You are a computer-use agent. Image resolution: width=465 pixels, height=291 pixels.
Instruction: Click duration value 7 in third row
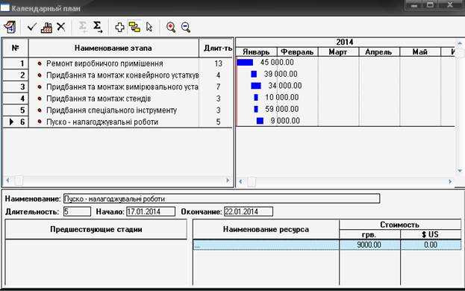coord(218,87)
